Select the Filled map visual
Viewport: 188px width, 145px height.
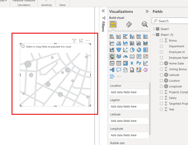point(119,56)
